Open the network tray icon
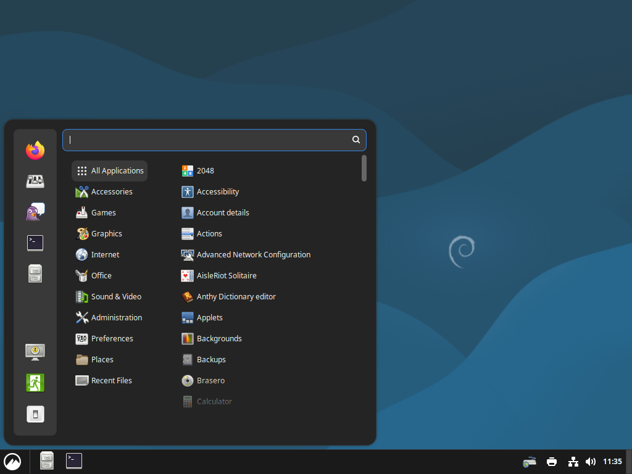The width and height of the screenshot is (632, 474). click(573, 461)
